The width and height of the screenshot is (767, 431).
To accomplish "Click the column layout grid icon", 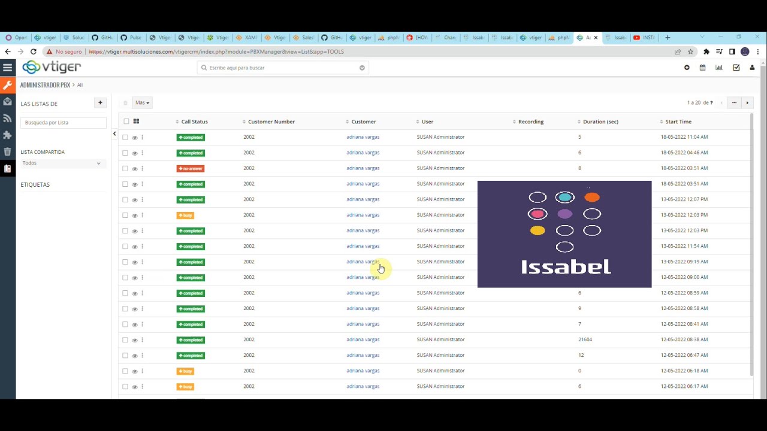I will (x=136, y=122).
